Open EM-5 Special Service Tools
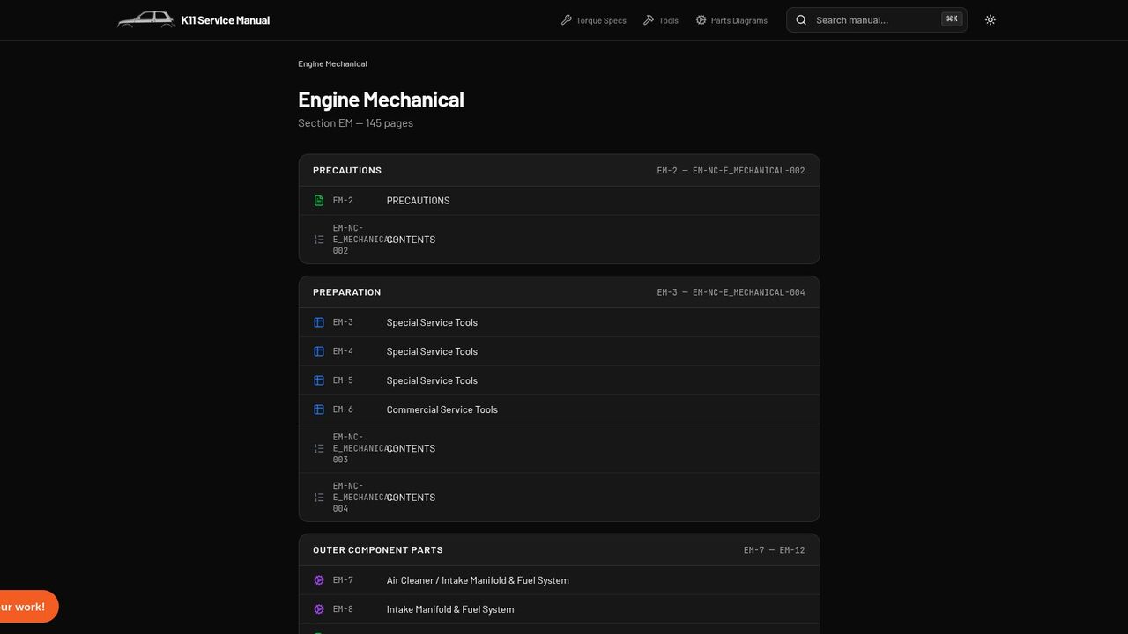Image resolution: width=1128 pixels, height=634 pixels. coord(559,380)
